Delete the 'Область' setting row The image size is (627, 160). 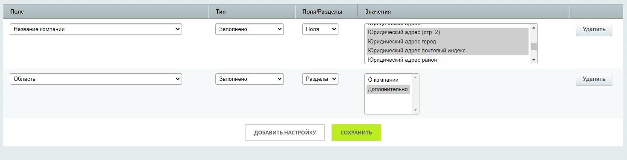click(594, 79)
